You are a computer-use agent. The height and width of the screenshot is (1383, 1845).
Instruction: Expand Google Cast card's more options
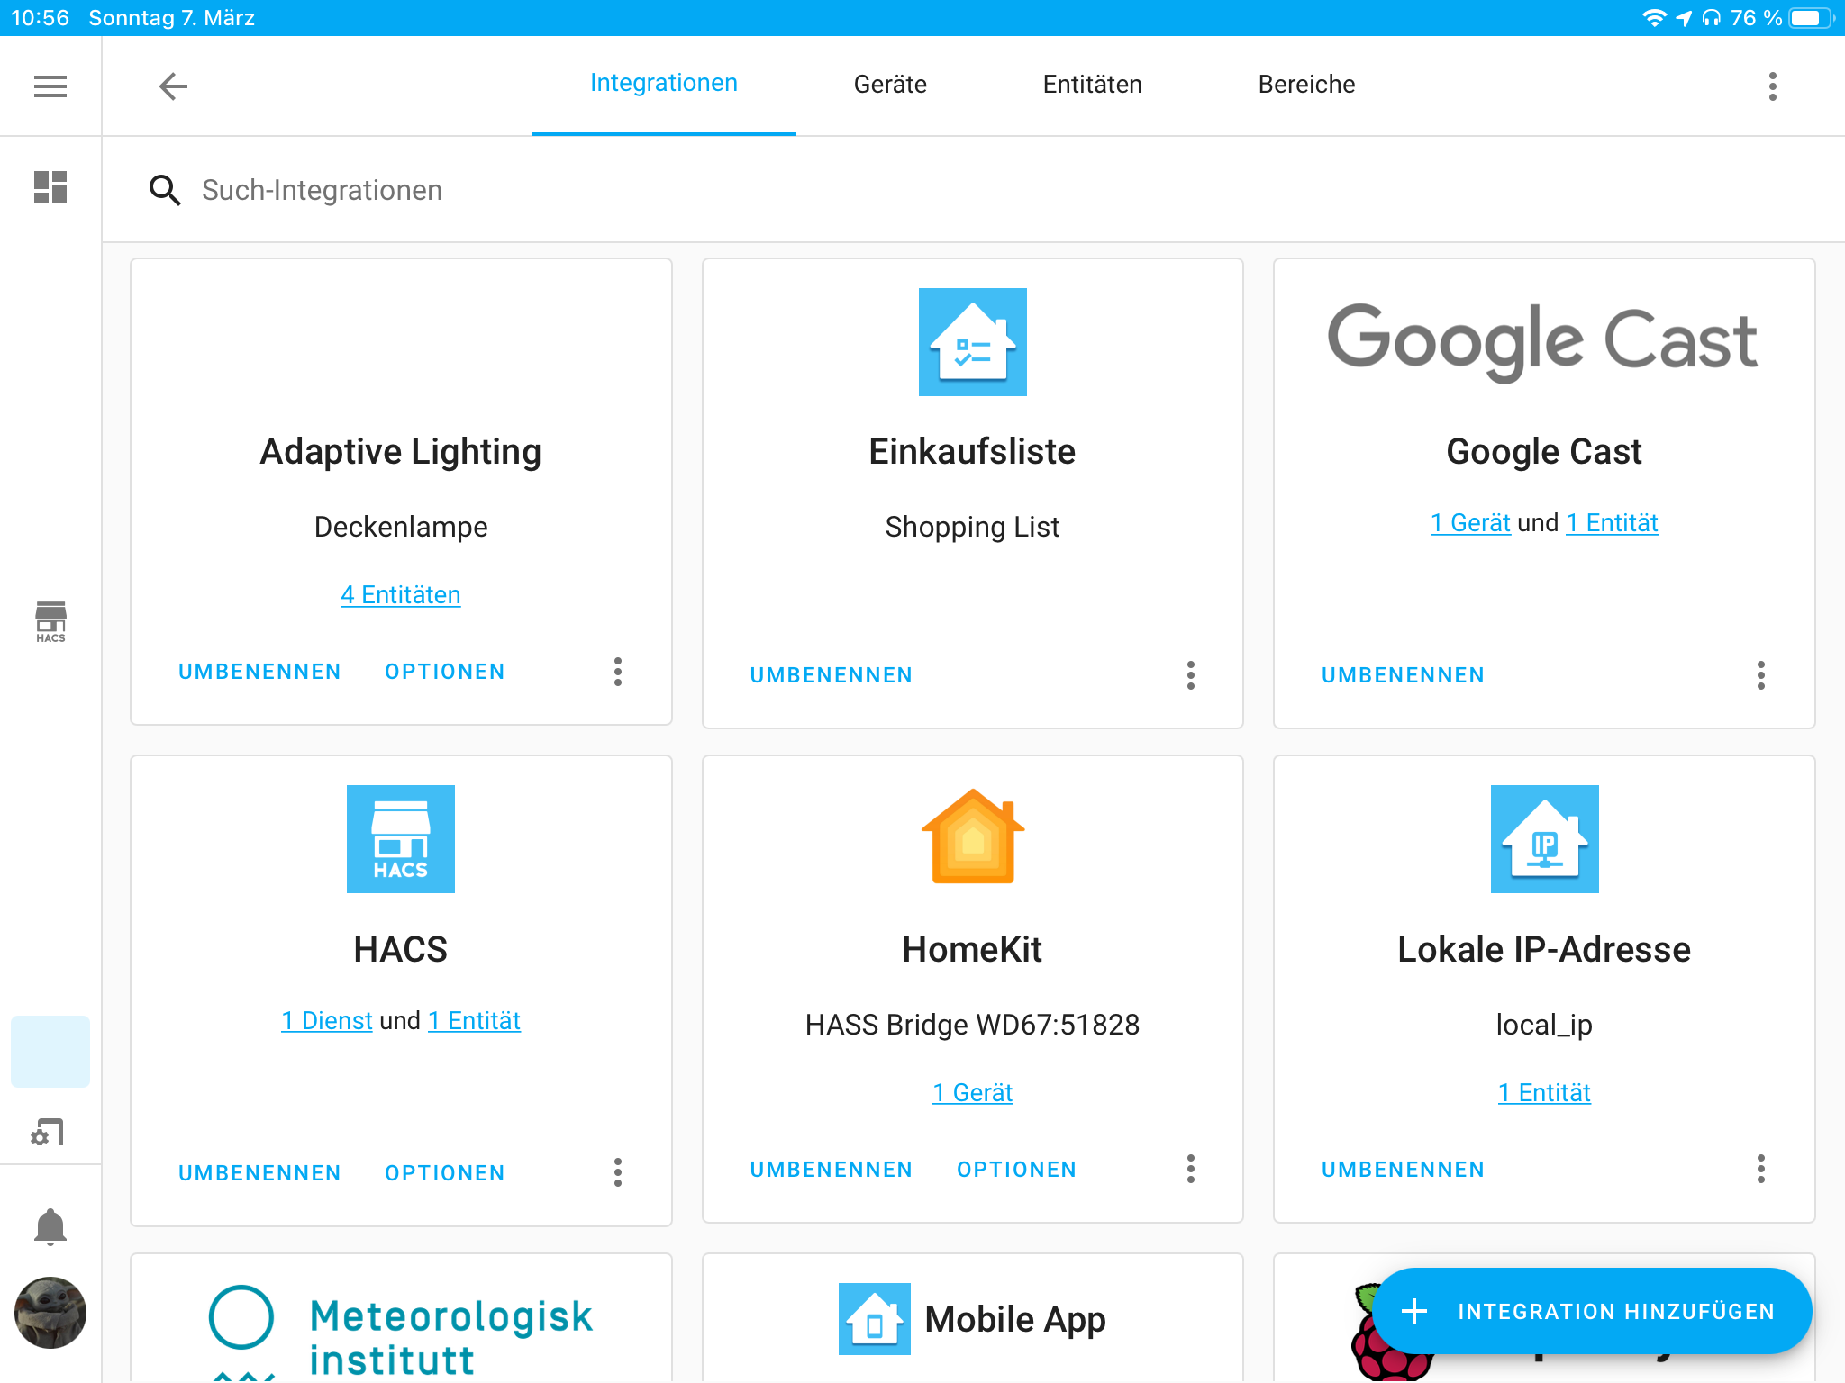click(1760, 675)
